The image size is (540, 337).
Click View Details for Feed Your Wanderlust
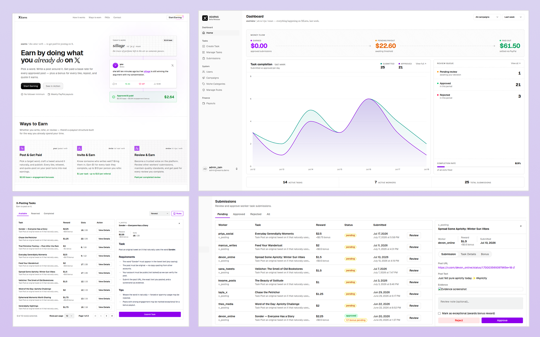pyautogui.click(x=104, y=265)
